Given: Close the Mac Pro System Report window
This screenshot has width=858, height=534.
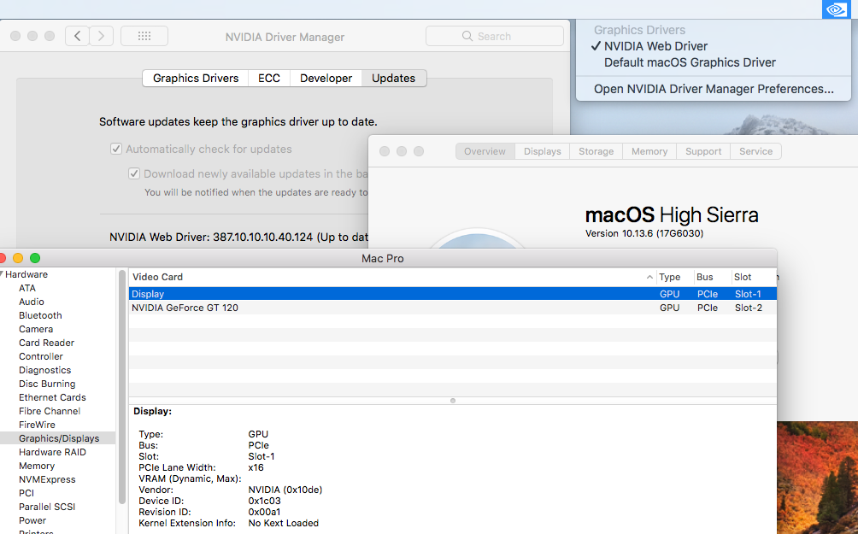Looking at the screenshot, I should pyautogui.click(x=2, y=258).
